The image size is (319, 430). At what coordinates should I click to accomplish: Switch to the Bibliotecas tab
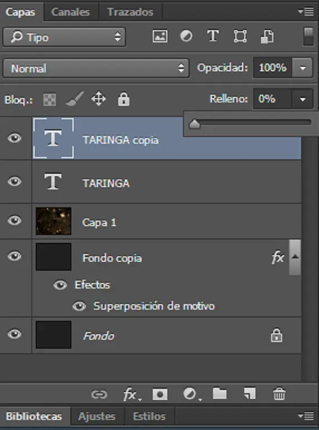point(34,416)
